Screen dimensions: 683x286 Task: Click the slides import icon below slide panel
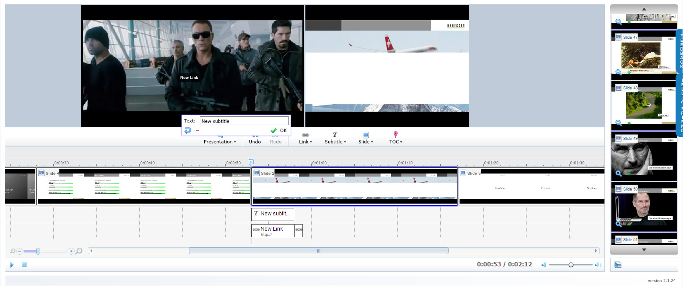(618, 265)
